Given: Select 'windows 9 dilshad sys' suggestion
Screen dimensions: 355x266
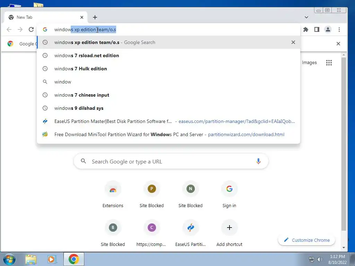Looking at the screenshot, I should [x=169, y=108].
